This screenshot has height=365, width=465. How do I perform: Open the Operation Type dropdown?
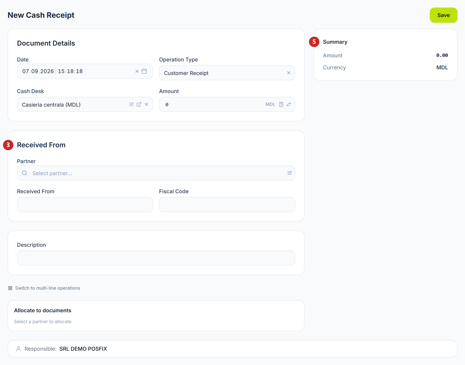(227, 73)
